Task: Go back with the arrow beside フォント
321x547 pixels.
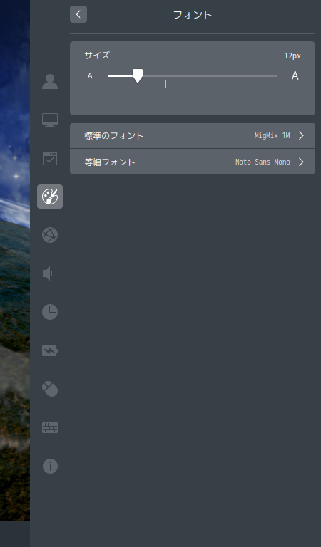Action: point(78,14)
